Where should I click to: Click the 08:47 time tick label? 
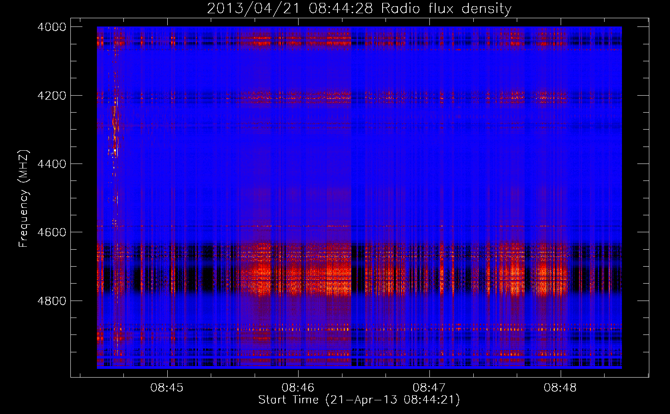click(429, 388)
